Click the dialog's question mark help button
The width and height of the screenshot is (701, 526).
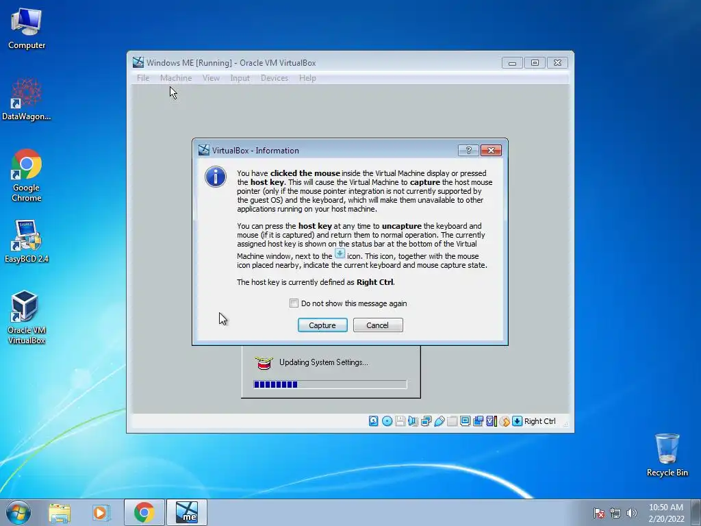[468, 150]
